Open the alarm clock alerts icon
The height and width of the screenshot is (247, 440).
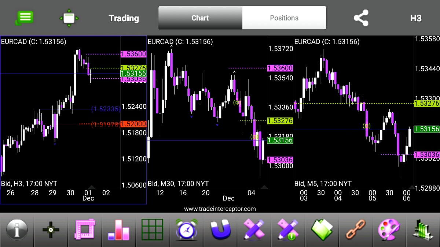(x=187, y=230)
